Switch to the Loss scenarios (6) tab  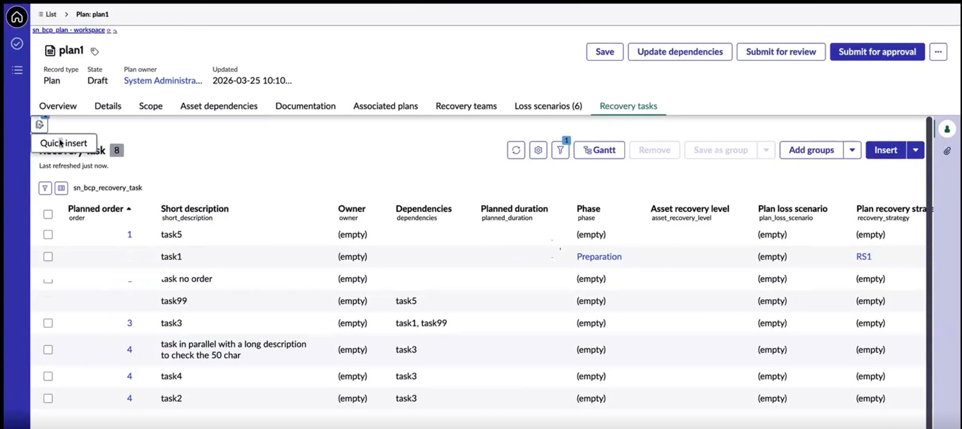(548, 106)
